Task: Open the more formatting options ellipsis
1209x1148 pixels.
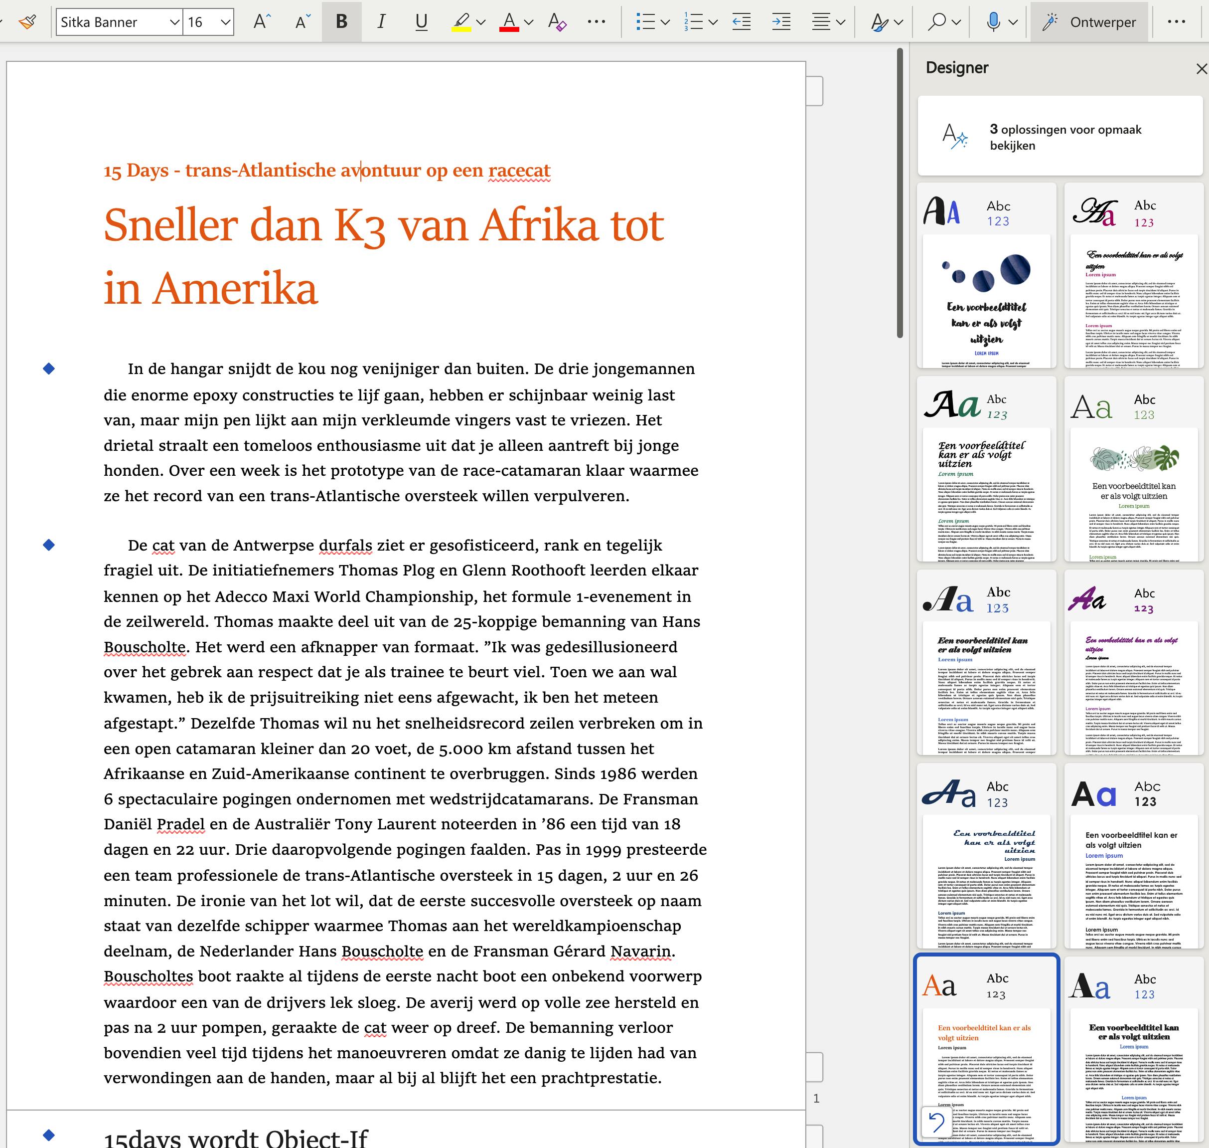Action: tap(596, 22)
